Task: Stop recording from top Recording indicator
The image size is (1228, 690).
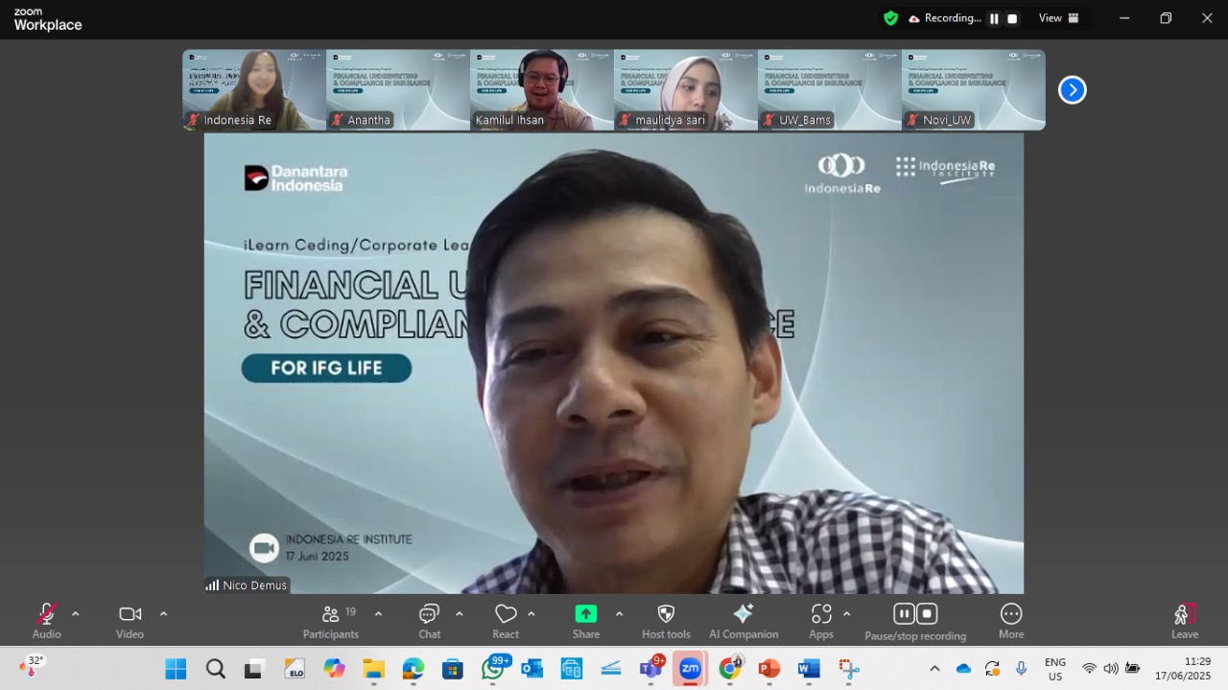Action: tap(1012, 18)
